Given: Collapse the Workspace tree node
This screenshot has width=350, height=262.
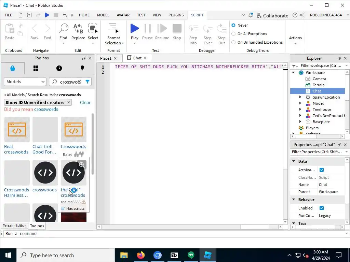Looking at the screenshot, I should click(x=294, y=73).
